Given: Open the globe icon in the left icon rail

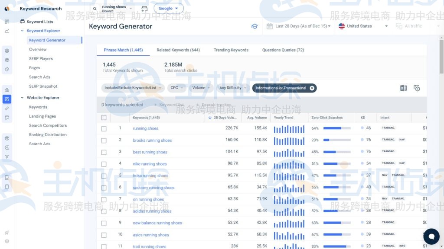Looking at the screenshot, I should 6,50.
